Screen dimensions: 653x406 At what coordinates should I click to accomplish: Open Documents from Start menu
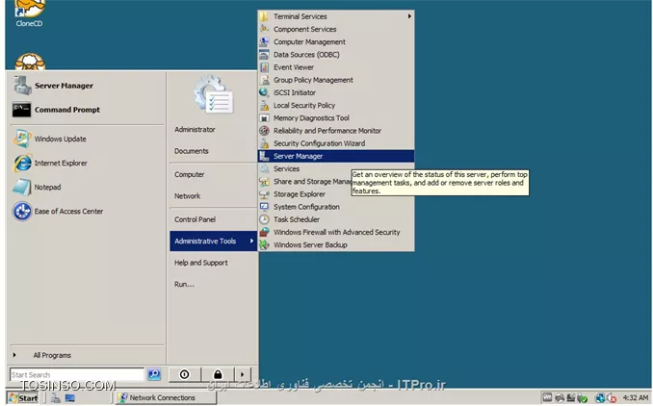[213, 151]
